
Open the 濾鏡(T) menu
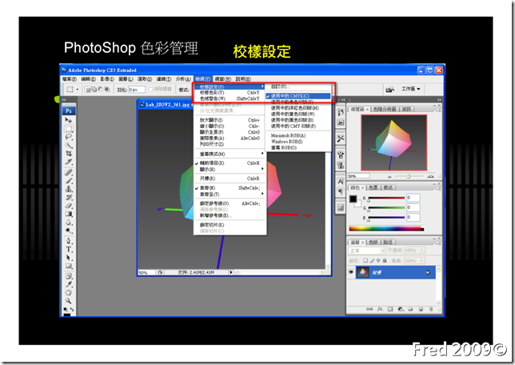[x=164, y=79]
